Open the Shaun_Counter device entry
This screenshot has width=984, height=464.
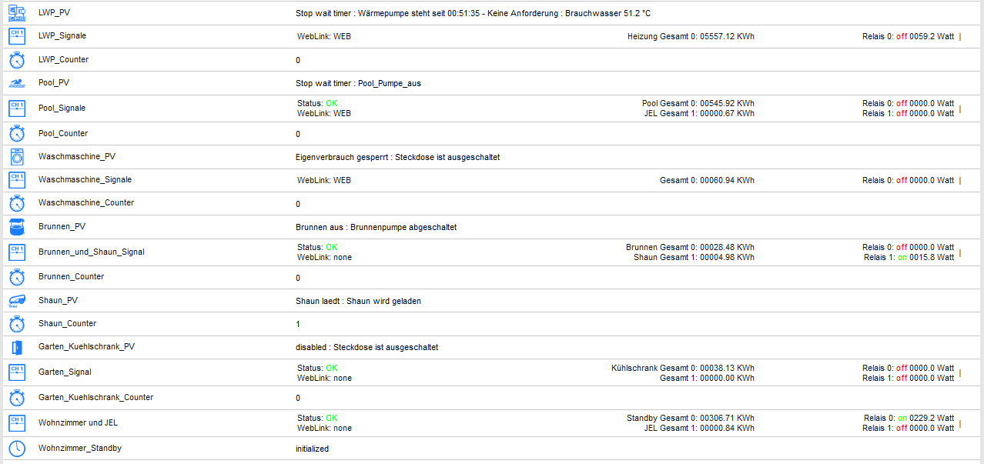[67, 323]
